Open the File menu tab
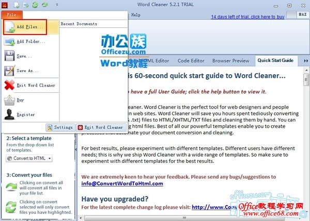This screenshot has height=221, width=310. pos(12,15)
